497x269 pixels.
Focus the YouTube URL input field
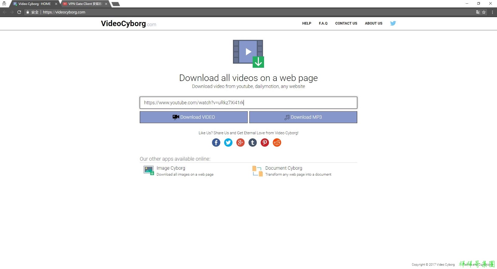pyautogui.click(x=248, y=103)
